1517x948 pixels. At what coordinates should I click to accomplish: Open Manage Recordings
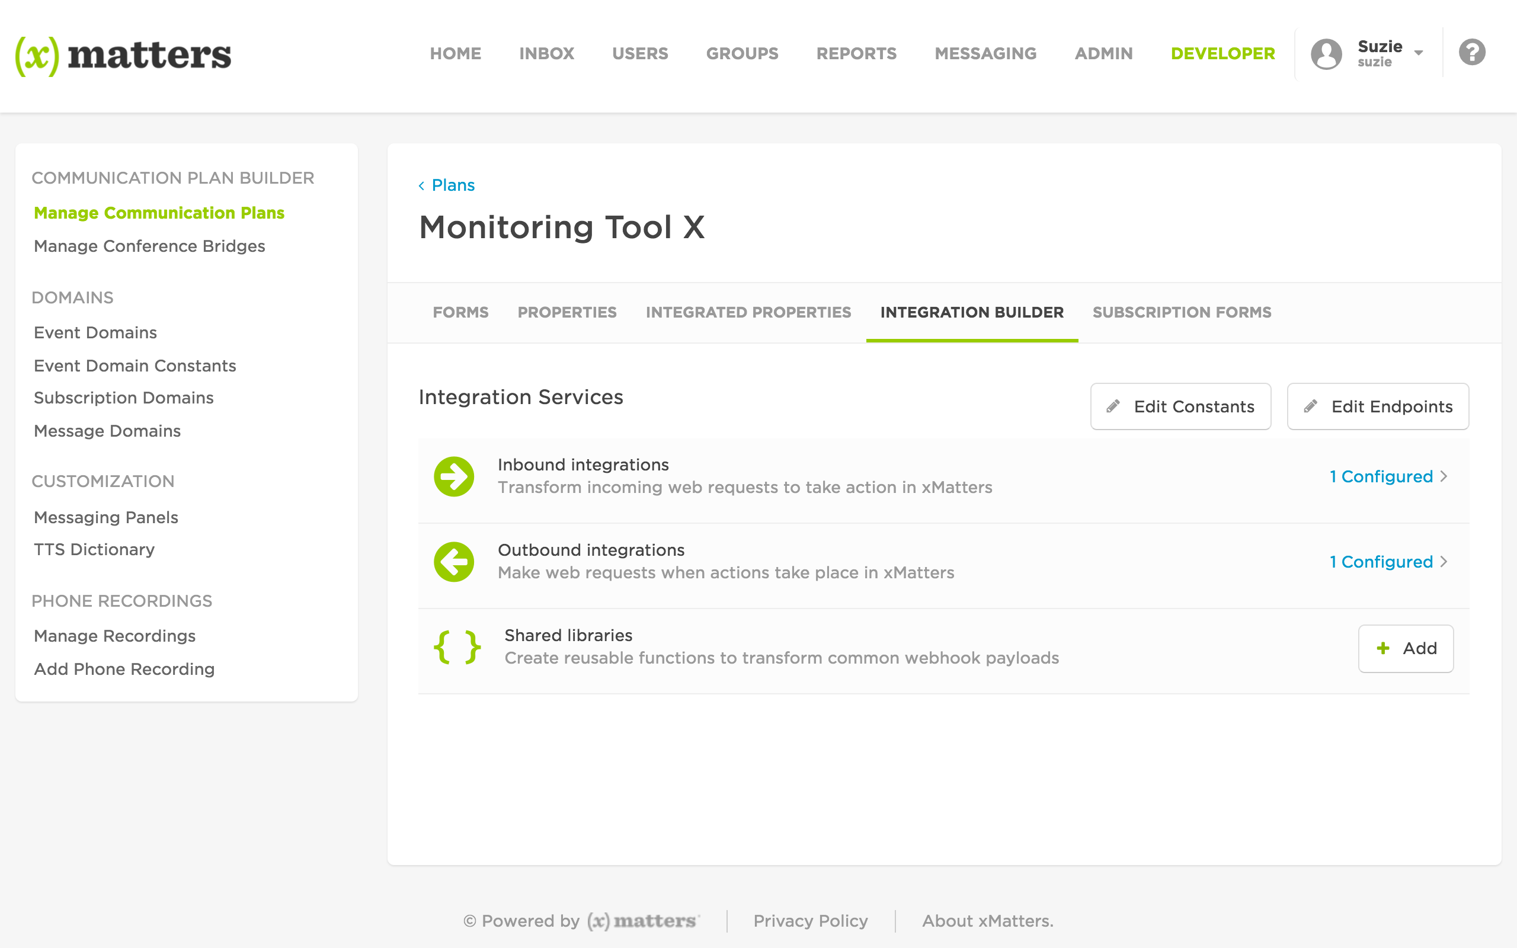[x=115, y=636]
